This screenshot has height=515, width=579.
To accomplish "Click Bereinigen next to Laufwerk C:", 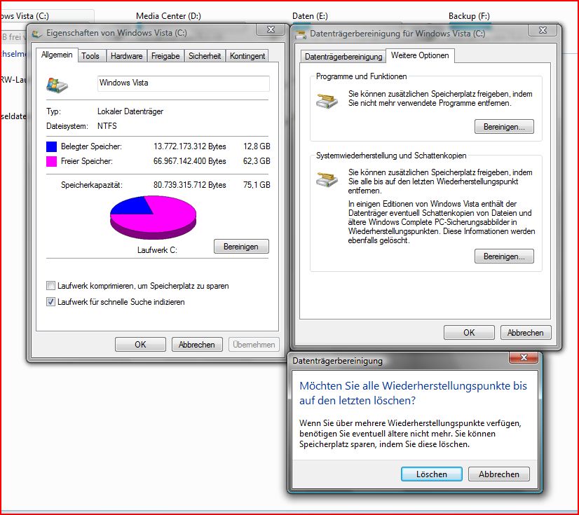I will 241,247.
